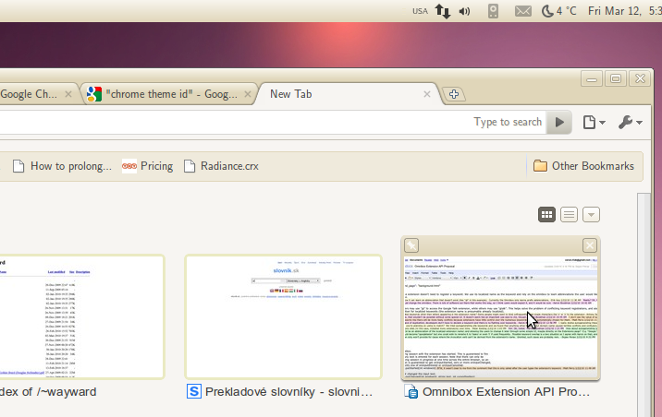Switch to list view
The height and width of the screenshot is (417, 662).
(569, 215)
